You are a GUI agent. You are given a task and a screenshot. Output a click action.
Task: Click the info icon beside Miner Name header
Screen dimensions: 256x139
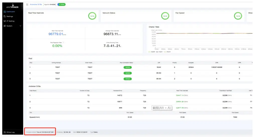tap(94, 63)
